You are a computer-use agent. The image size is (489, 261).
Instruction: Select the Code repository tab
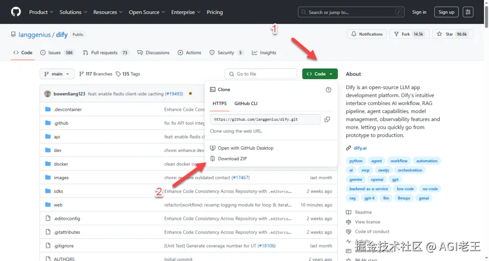pyautogui.click(x=23, y=52)
